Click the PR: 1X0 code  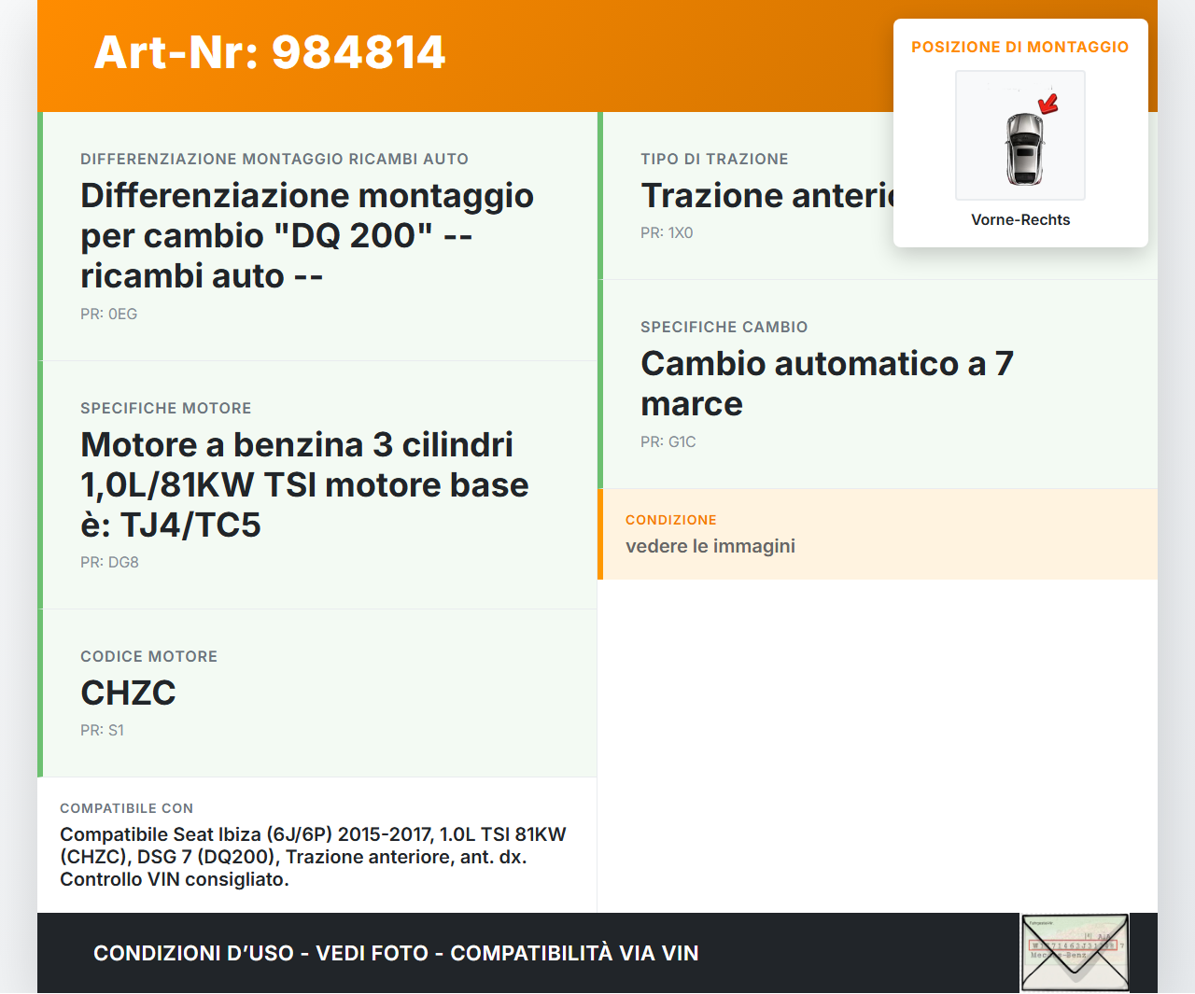[667, 233]
